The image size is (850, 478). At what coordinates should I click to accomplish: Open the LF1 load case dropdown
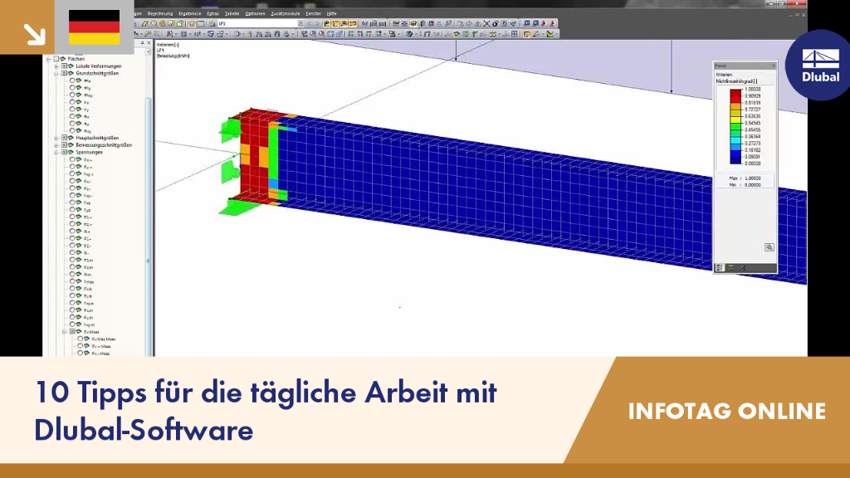pyautogui.click(x=300, y=24)
